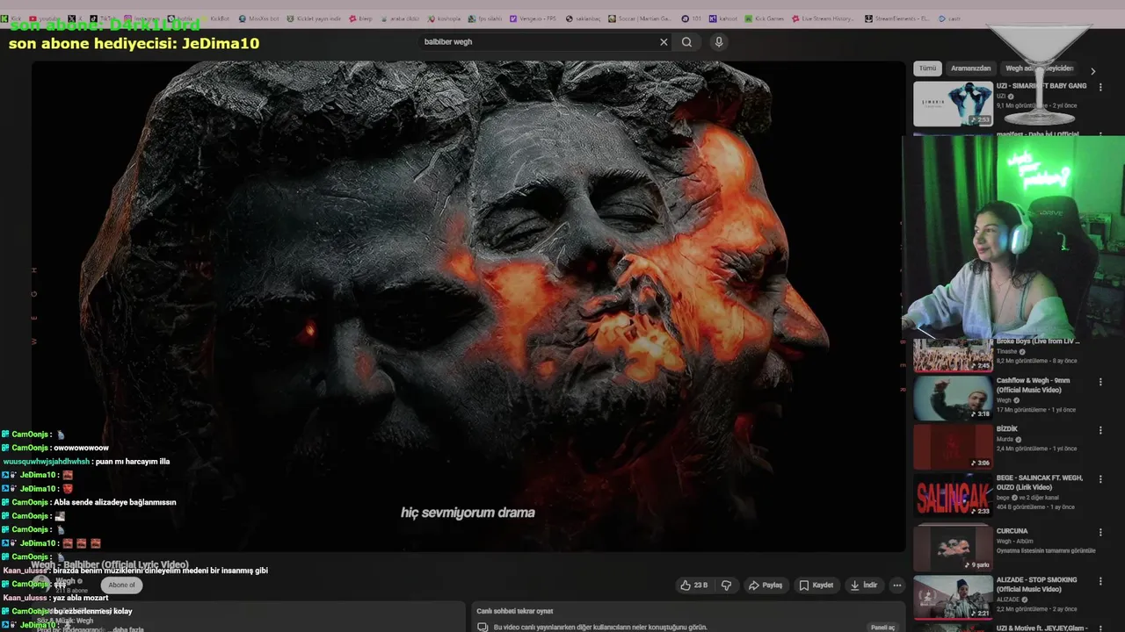
Task: Open the Kick bookmark in bookmarks bar
Action: point(12,18)
